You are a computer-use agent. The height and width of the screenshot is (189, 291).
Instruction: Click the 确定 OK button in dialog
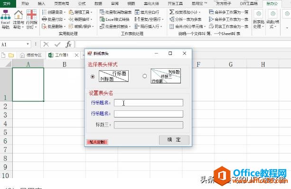click(x=174, y=140)
